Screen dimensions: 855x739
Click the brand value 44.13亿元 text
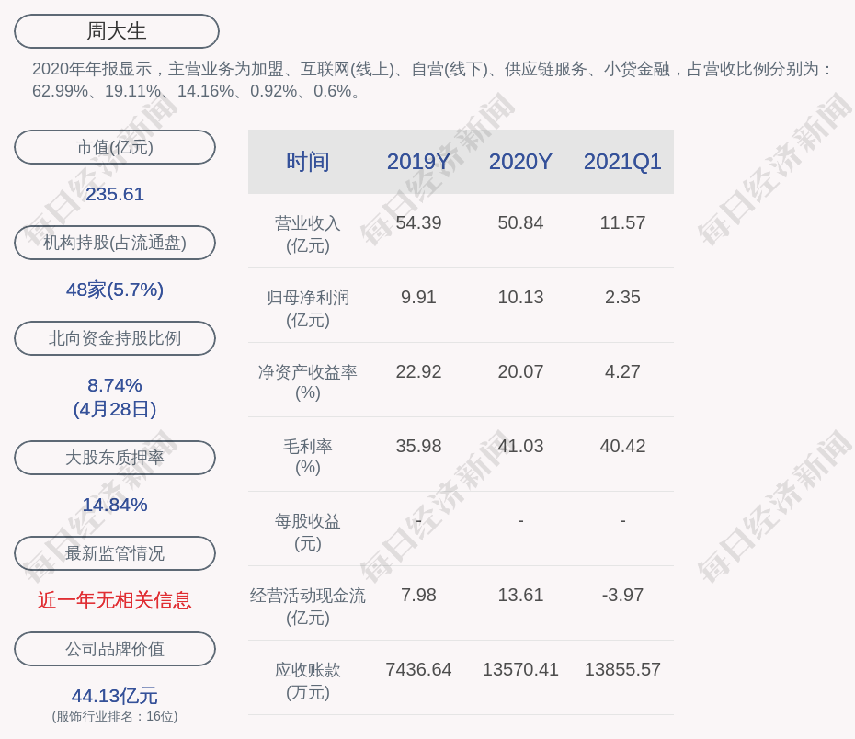point(115,696)
